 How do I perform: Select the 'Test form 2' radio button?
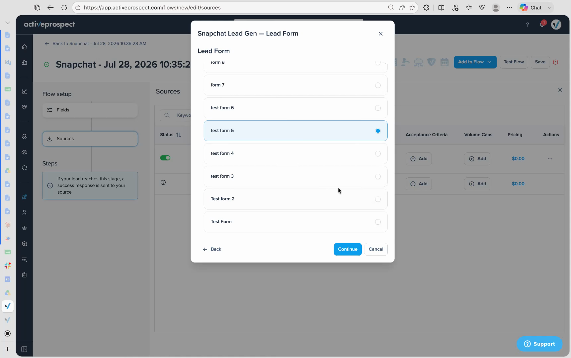coord(378,199)
